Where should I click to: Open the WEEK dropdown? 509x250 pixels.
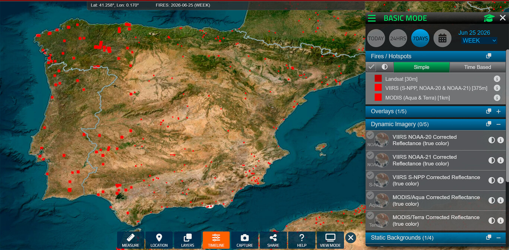tap(479, 41)
